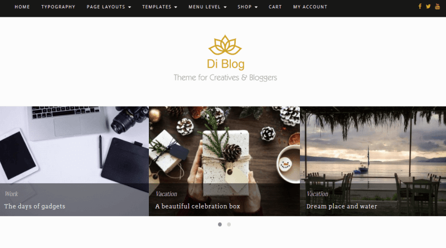Click the golden lotus logo

click(225, 45)
